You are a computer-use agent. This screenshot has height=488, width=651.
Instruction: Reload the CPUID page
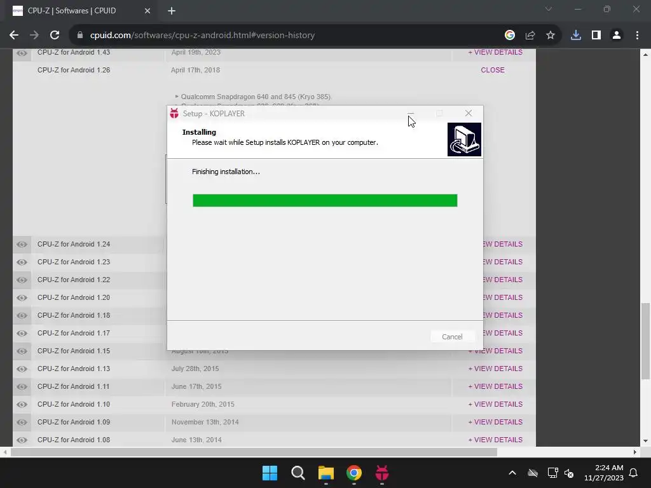click(55, 36)
